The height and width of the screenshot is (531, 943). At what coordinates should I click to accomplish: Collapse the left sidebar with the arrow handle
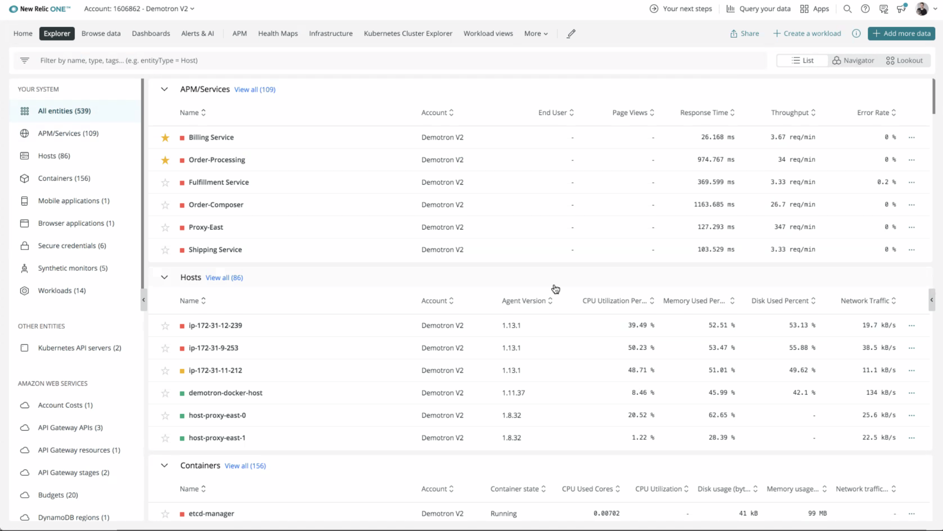pyautogui.click(x=143, y=300)
